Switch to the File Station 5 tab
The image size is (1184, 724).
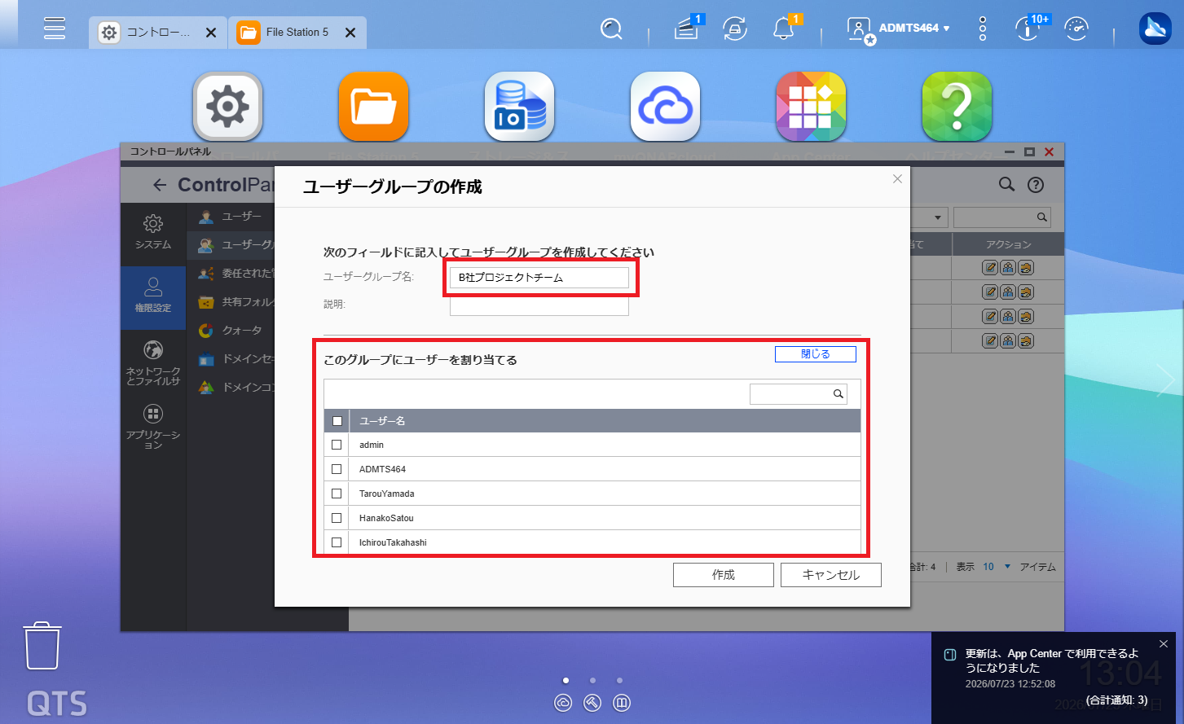pyautogui.click(x=297, y=33)
